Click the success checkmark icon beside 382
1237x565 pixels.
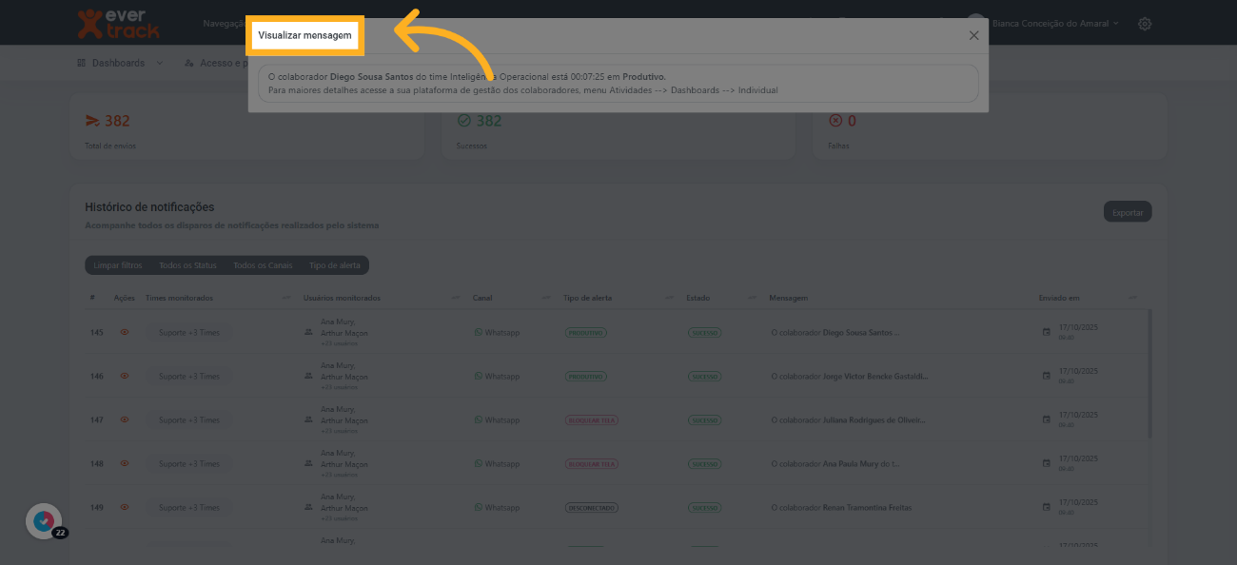[x=464, y=121]
